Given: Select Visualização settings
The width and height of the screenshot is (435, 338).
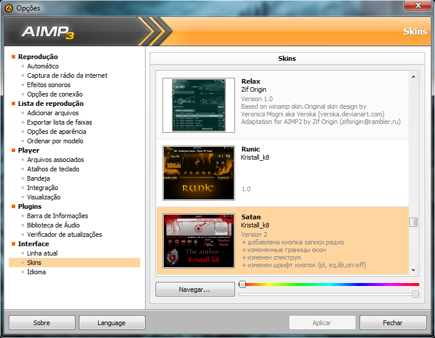Looking at the screenshot, I should tap(43, 197).
